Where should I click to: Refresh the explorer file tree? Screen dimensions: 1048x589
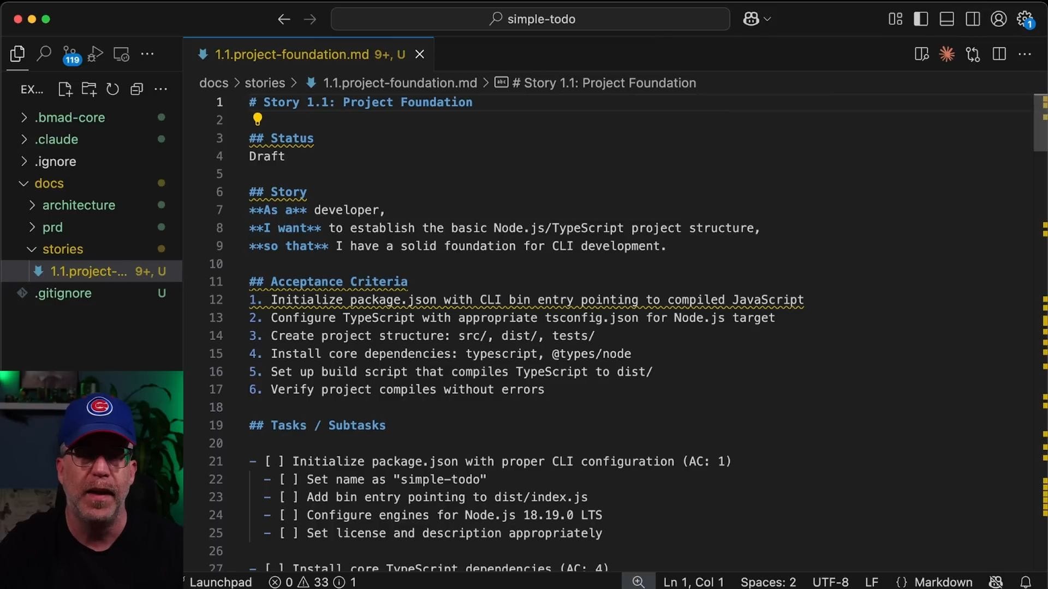click(112, 89)
